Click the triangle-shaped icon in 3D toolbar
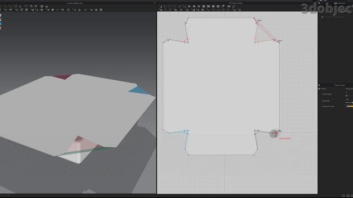 click(68, 10)
